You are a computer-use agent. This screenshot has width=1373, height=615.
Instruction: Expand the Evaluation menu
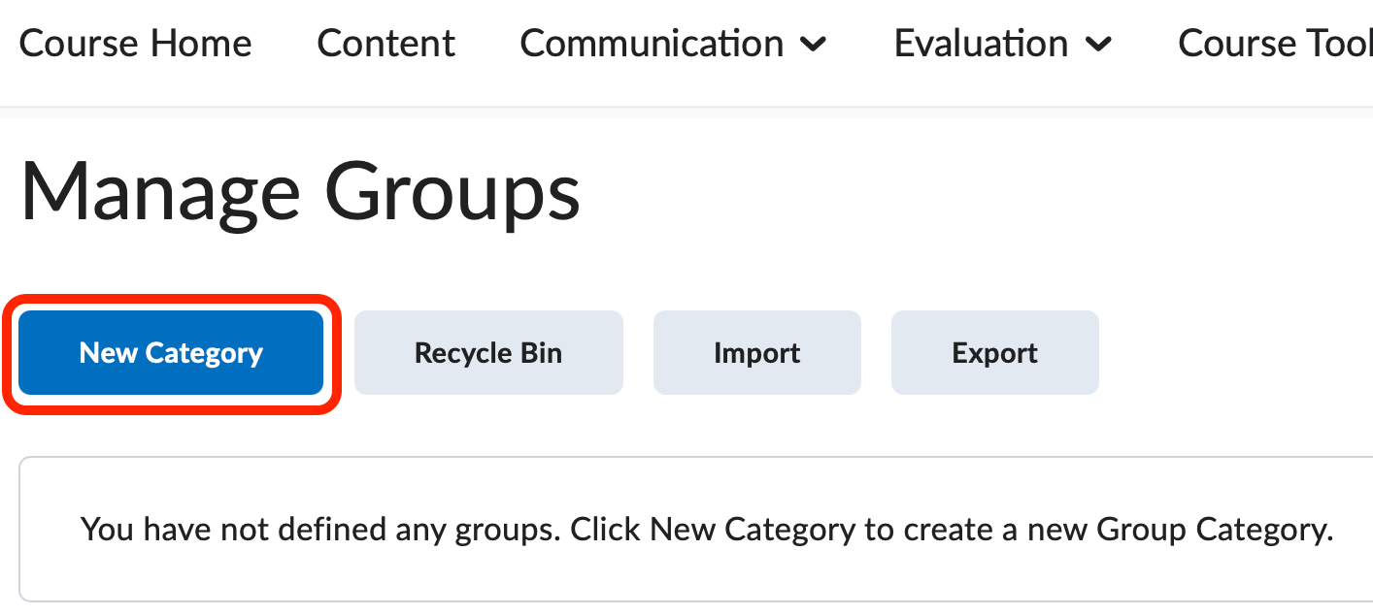coord(981,43)
